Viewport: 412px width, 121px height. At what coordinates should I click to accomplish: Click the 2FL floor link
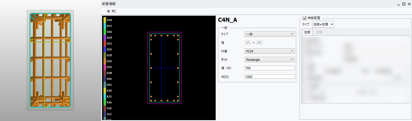[x=259, y=43]
